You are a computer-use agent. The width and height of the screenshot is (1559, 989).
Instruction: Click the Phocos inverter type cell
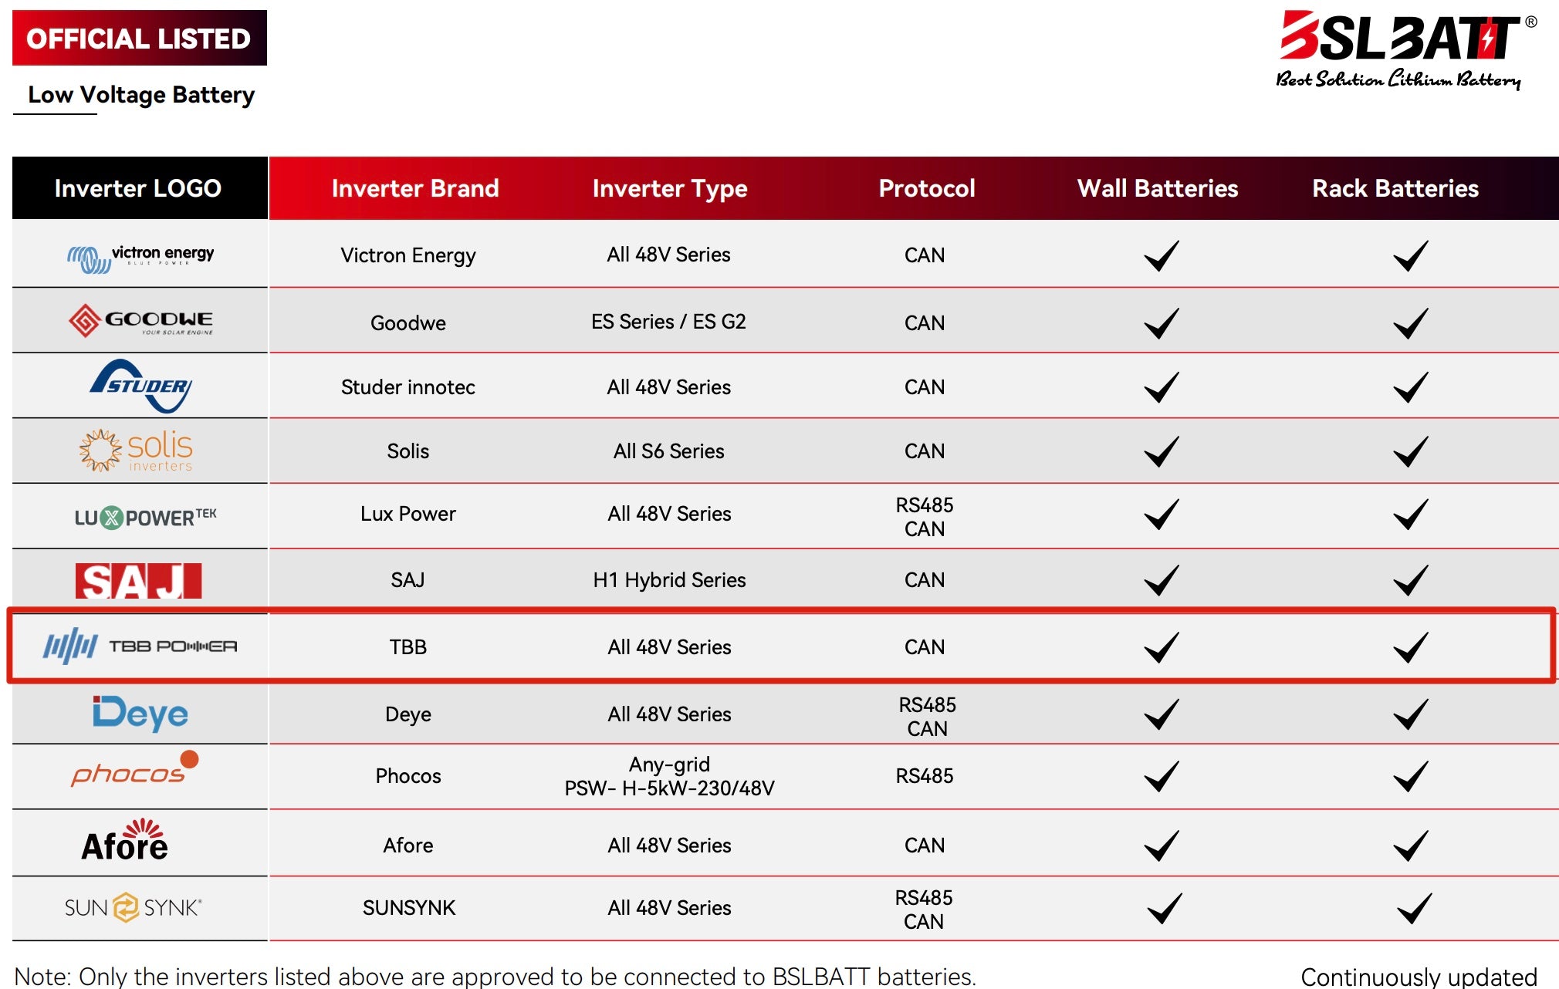point(669,776)
